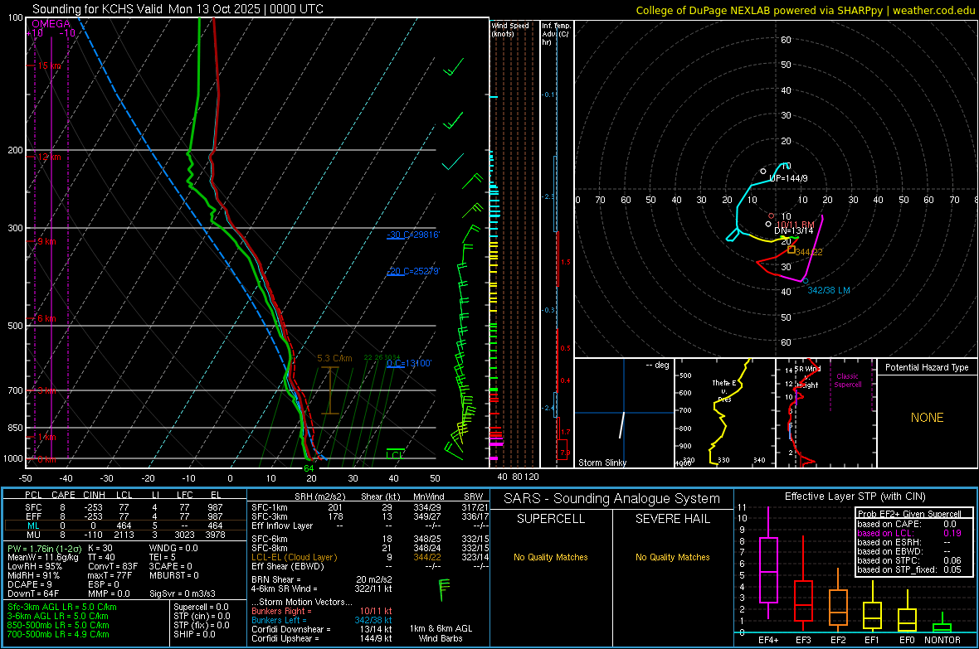Screen dimensions: 979x649
Task: Click the 'NONE' hazard type text
Action: [x=927, y=418]
